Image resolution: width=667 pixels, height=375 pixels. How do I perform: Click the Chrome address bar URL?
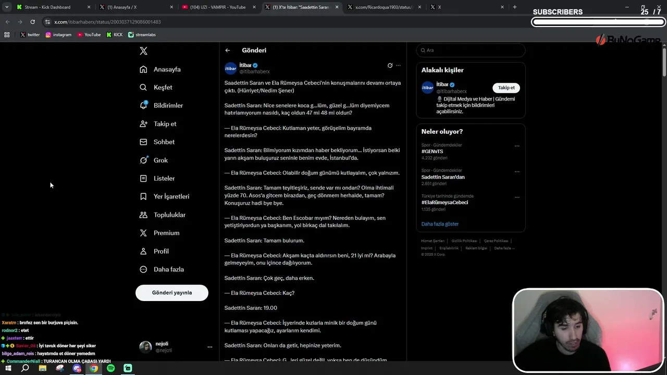coord(107,22)
